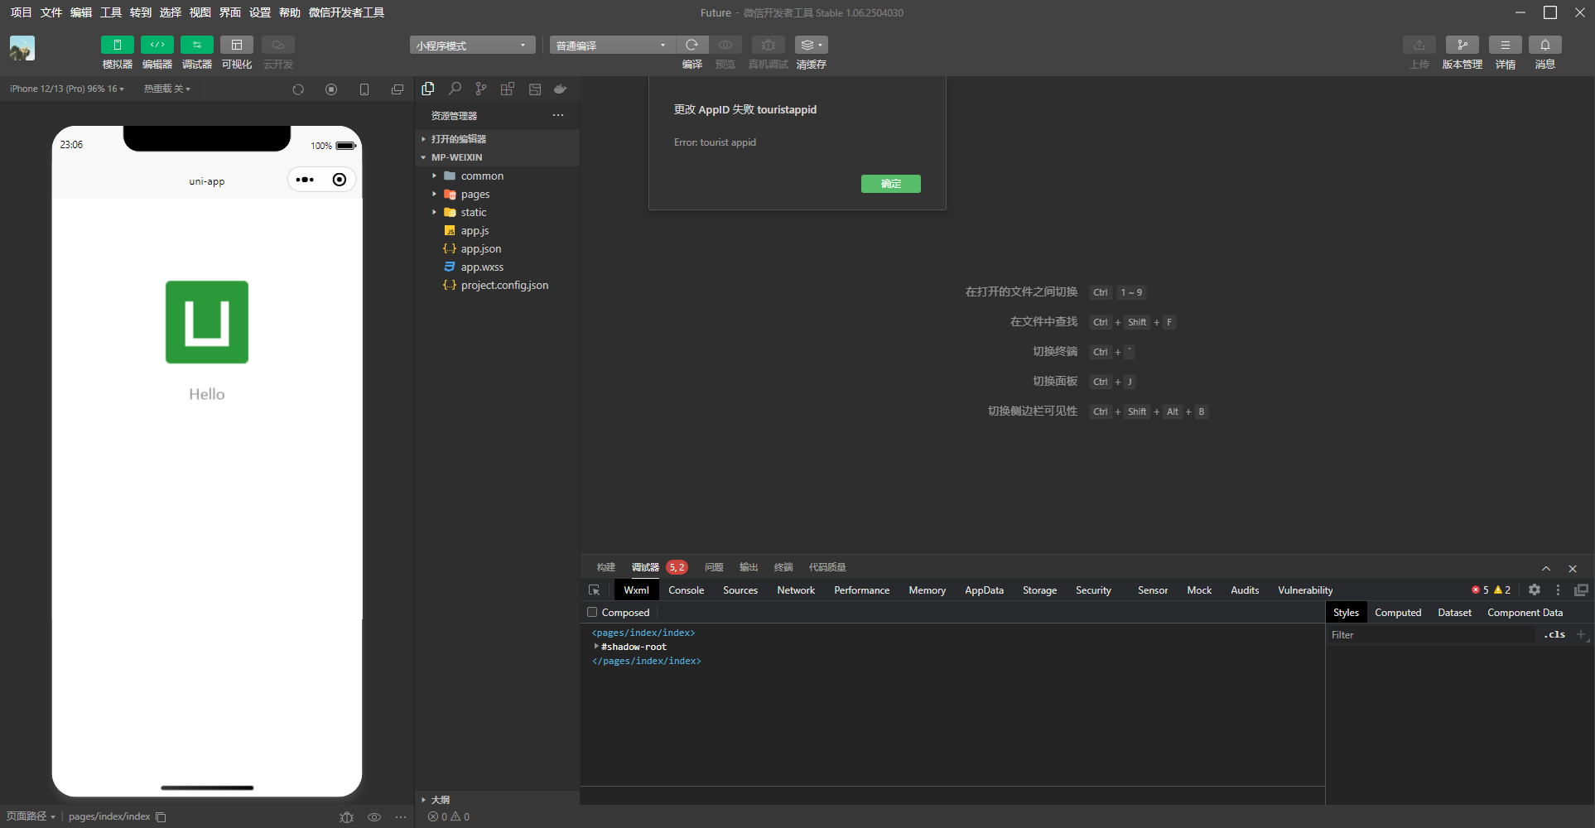The image size is (1595, 828).
Task: Click the styles Filter input field
Action: click(x=1430, y=635)
